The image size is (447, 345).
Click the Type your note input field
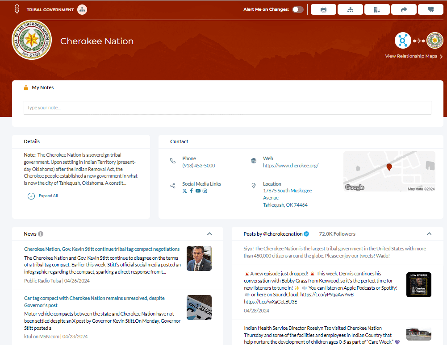(x=227, y=108)
